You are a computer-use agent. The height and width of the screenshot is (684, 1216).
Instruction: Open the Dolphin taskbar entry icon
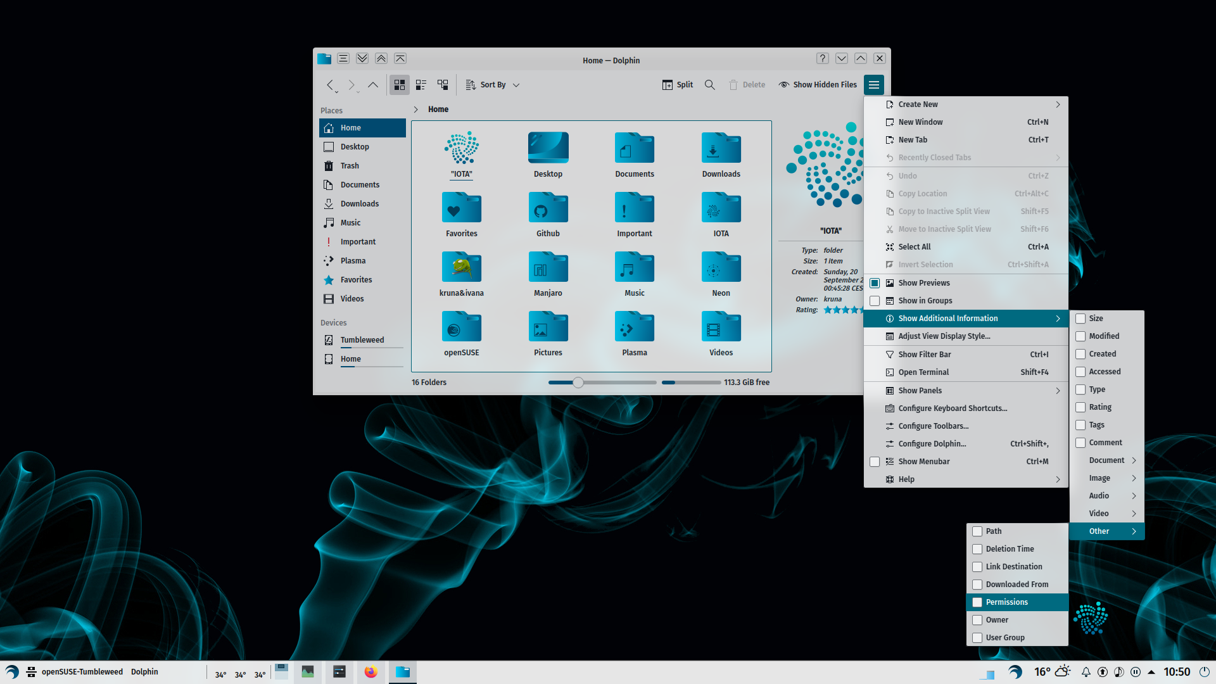[403, 672]
